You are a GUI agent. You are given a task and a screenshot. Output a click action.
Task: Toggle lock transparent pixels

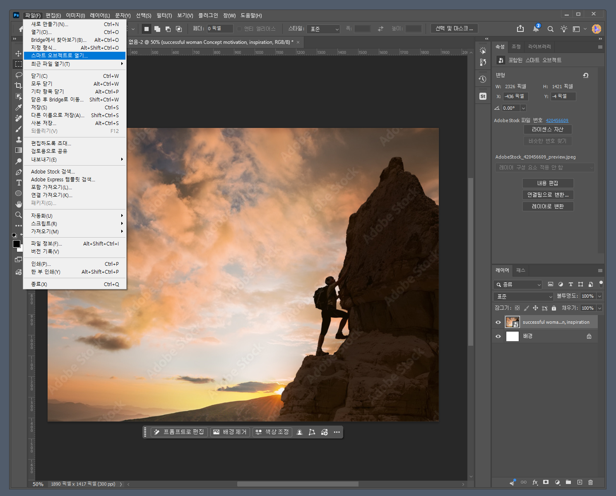click(x=517, y=308)
